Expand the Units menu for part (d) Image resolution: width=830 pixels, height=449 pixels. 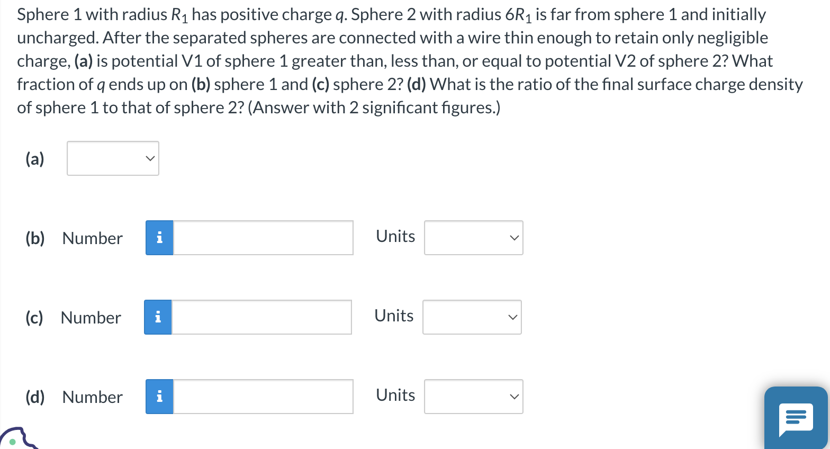[473, 396]
